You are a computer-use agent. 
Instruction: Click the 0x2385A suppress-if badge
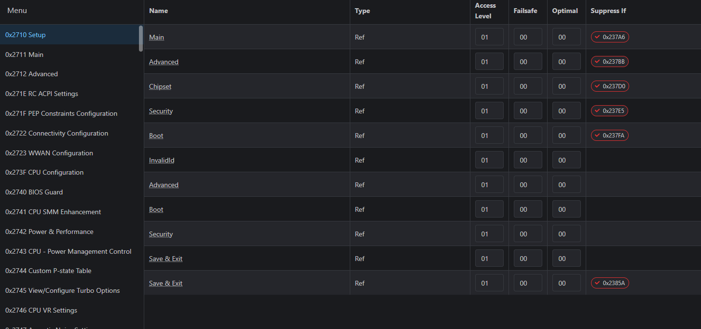pyautogui.click(x=610, y=283)
